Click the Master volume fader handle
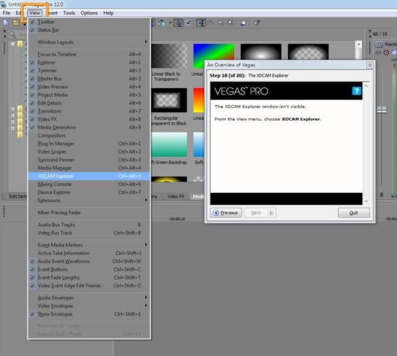 pos(382,110)
